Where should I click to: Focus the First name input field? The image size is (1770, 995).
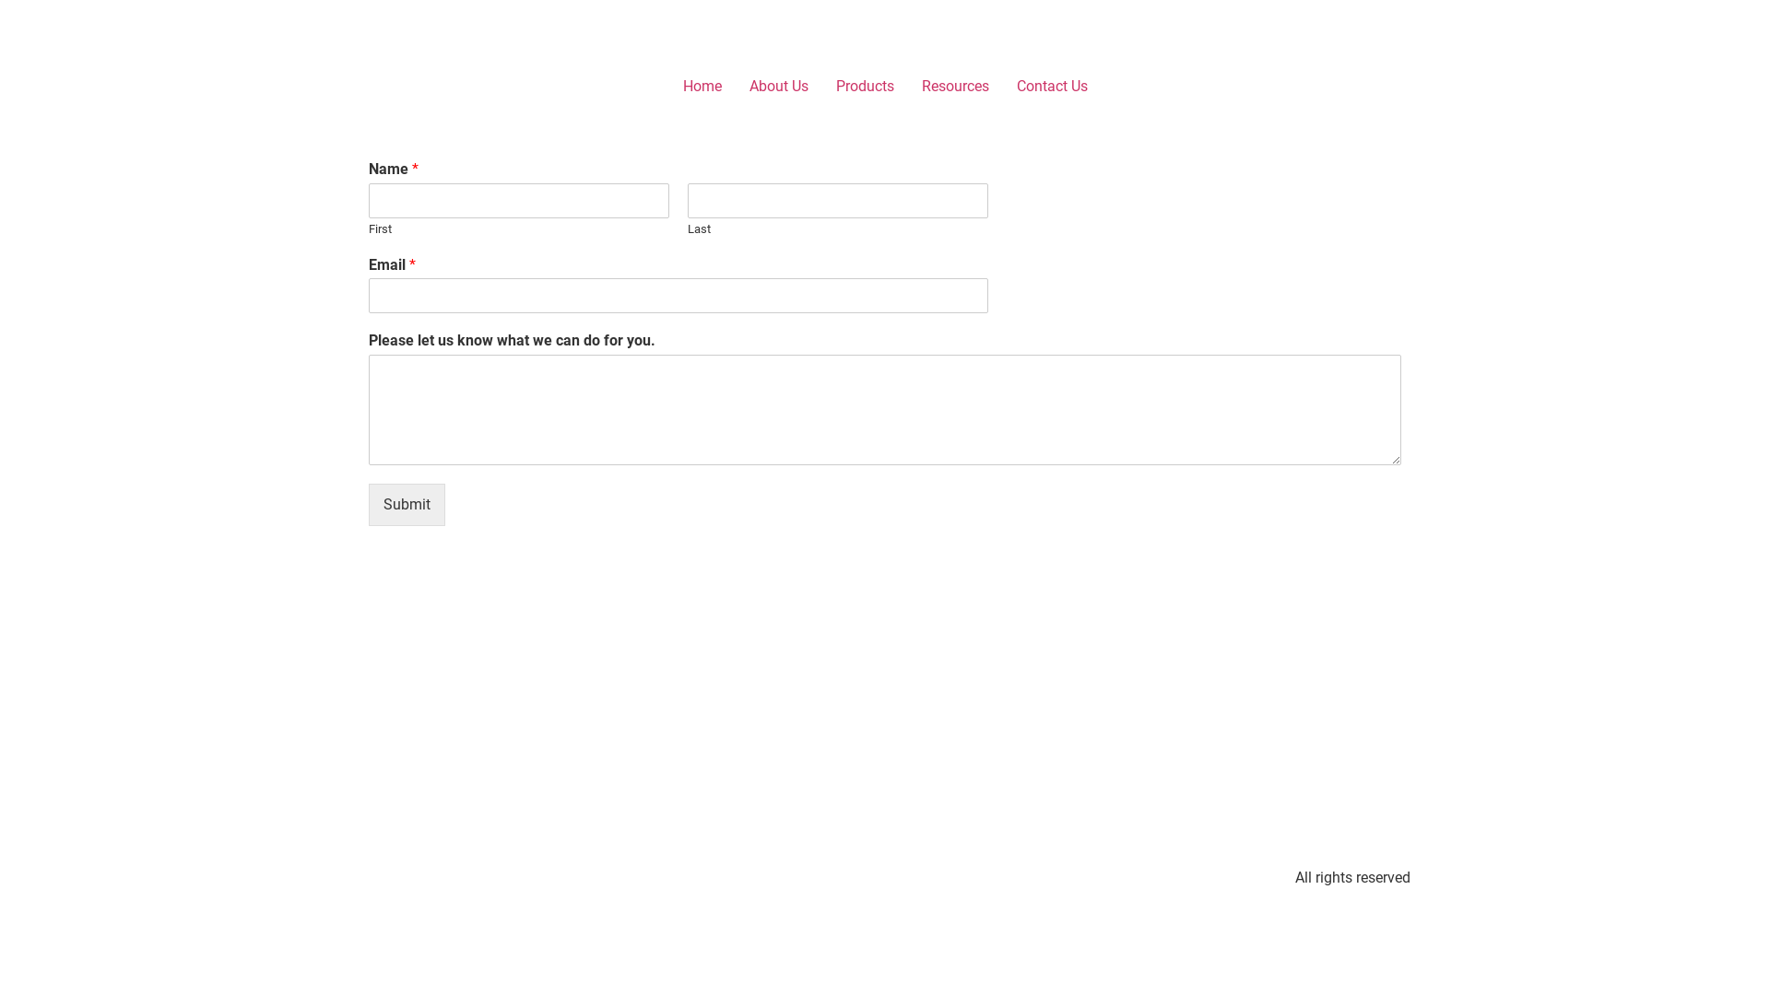click(x=519, y=201)
